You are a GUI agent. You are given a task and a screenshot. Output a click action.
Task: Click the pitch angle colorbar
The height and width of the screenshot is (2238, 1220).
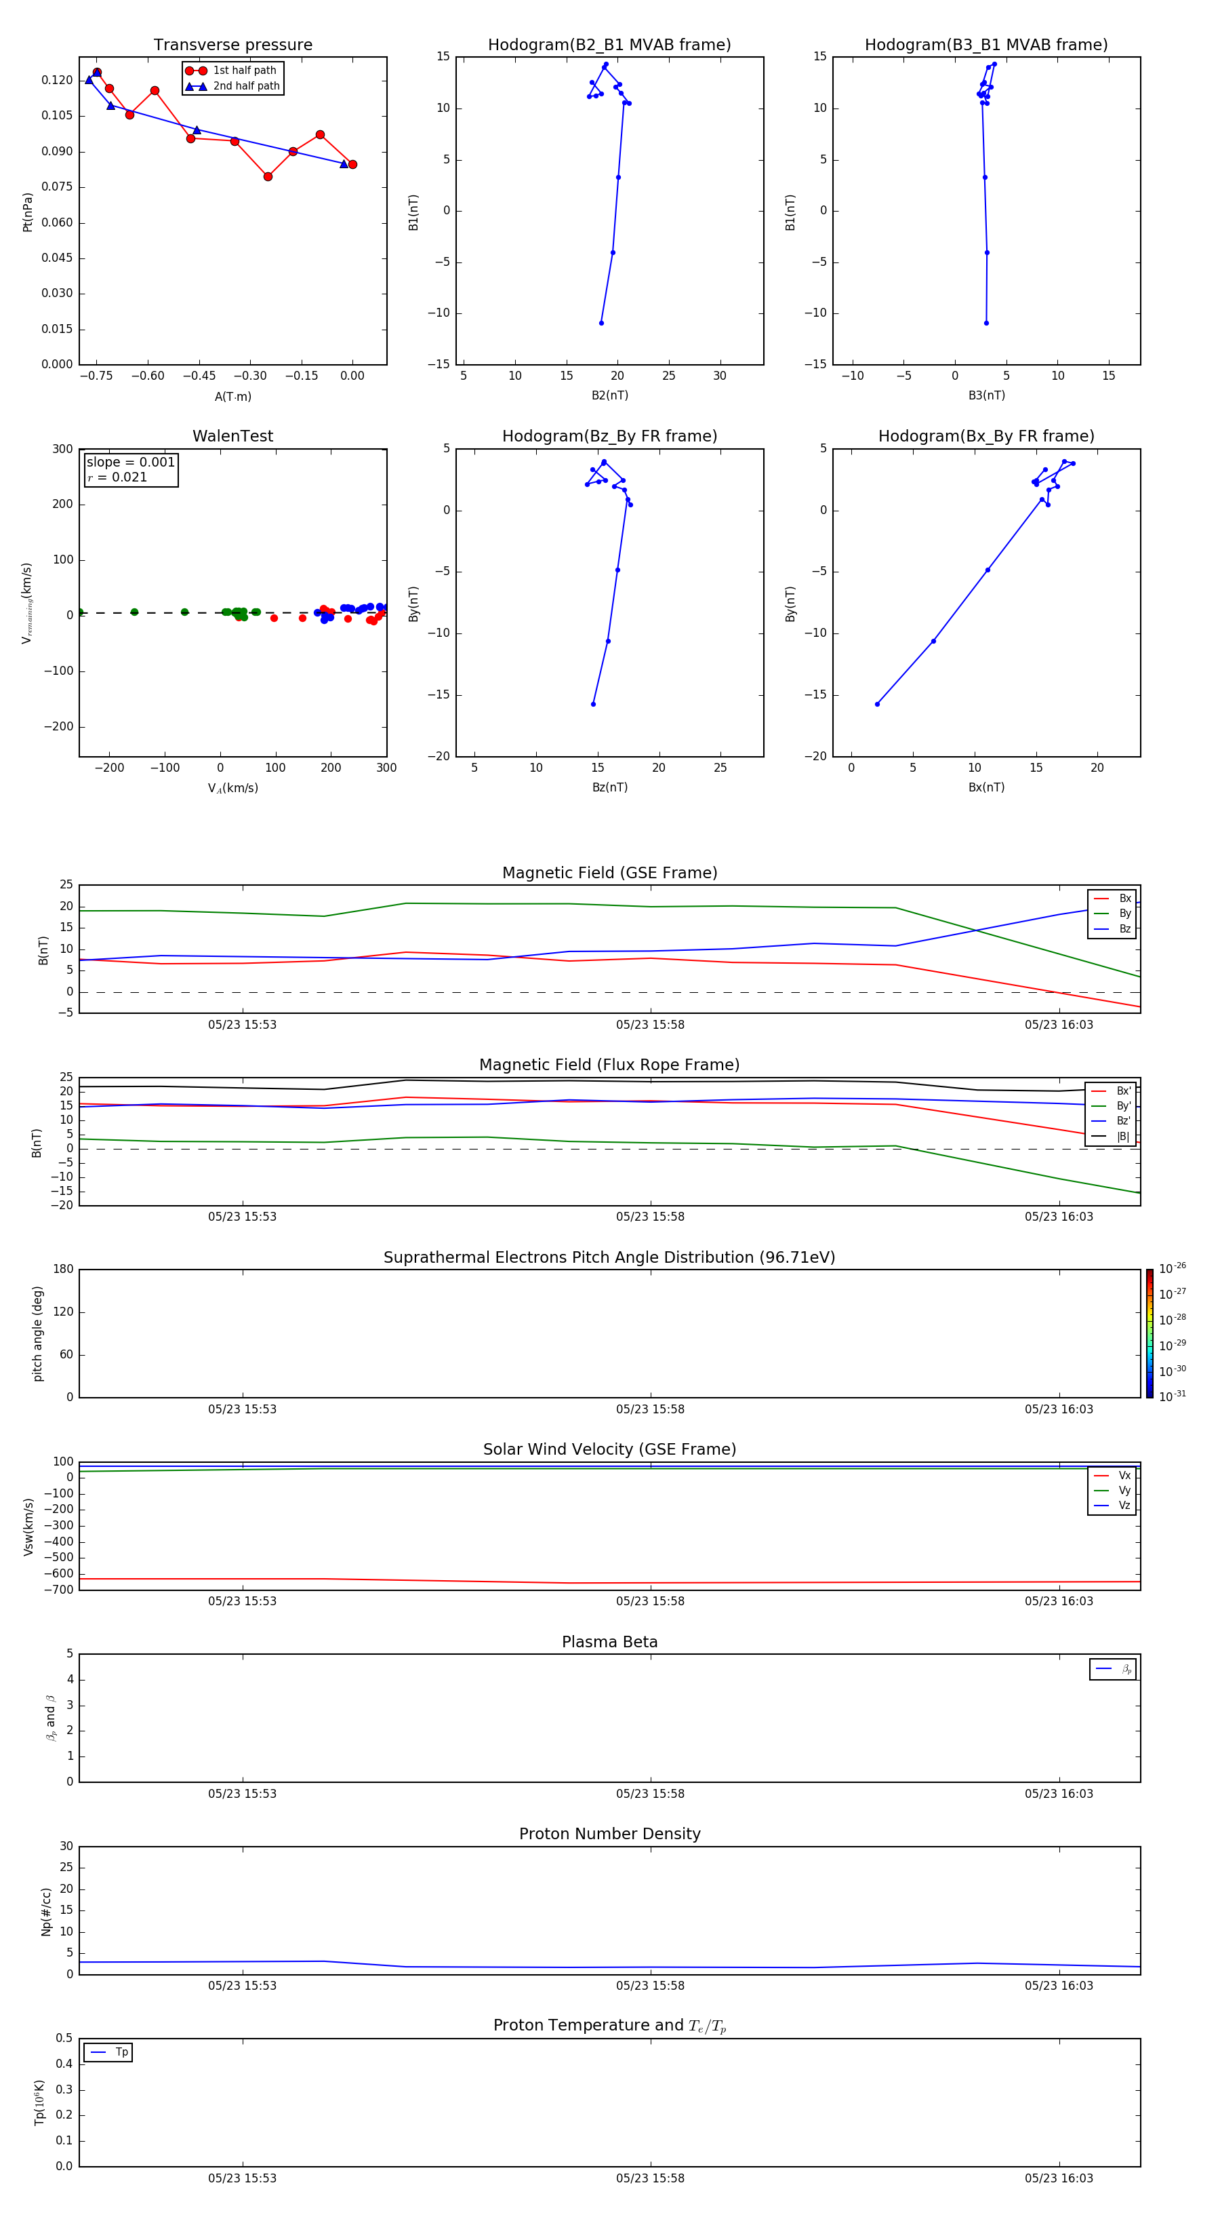tap(1150, 1333)
